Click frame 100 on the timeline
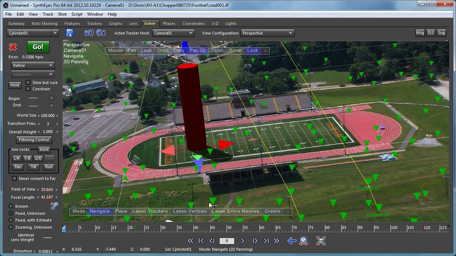Viewport: 456px width, 256px height. (394, 228)
